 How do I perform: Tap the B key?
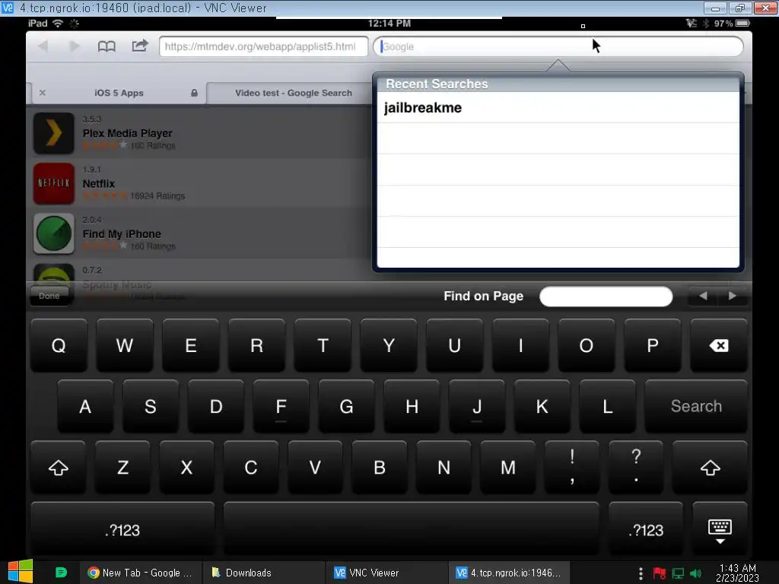380,468
